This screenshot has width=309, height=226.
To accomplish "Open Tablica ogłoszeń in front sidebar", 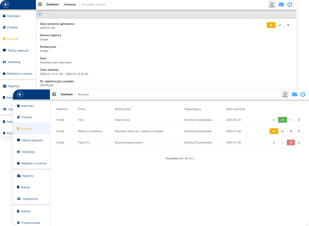I will pyautogui.click(x=31, y=140).
